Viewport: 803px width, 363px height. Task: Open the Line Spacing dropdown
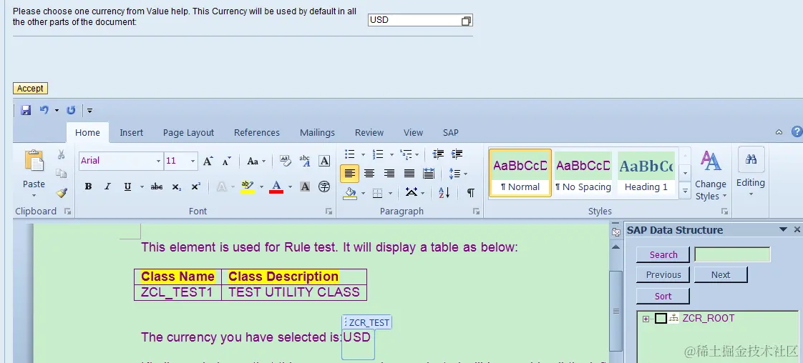click(x=458, y=174)
